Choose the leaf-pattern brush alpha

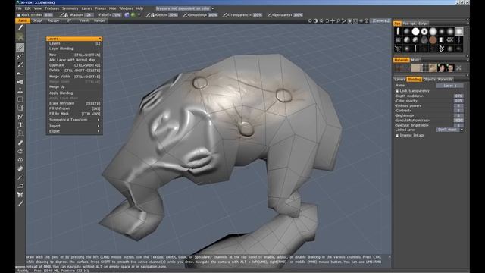(x=441, y=49)
